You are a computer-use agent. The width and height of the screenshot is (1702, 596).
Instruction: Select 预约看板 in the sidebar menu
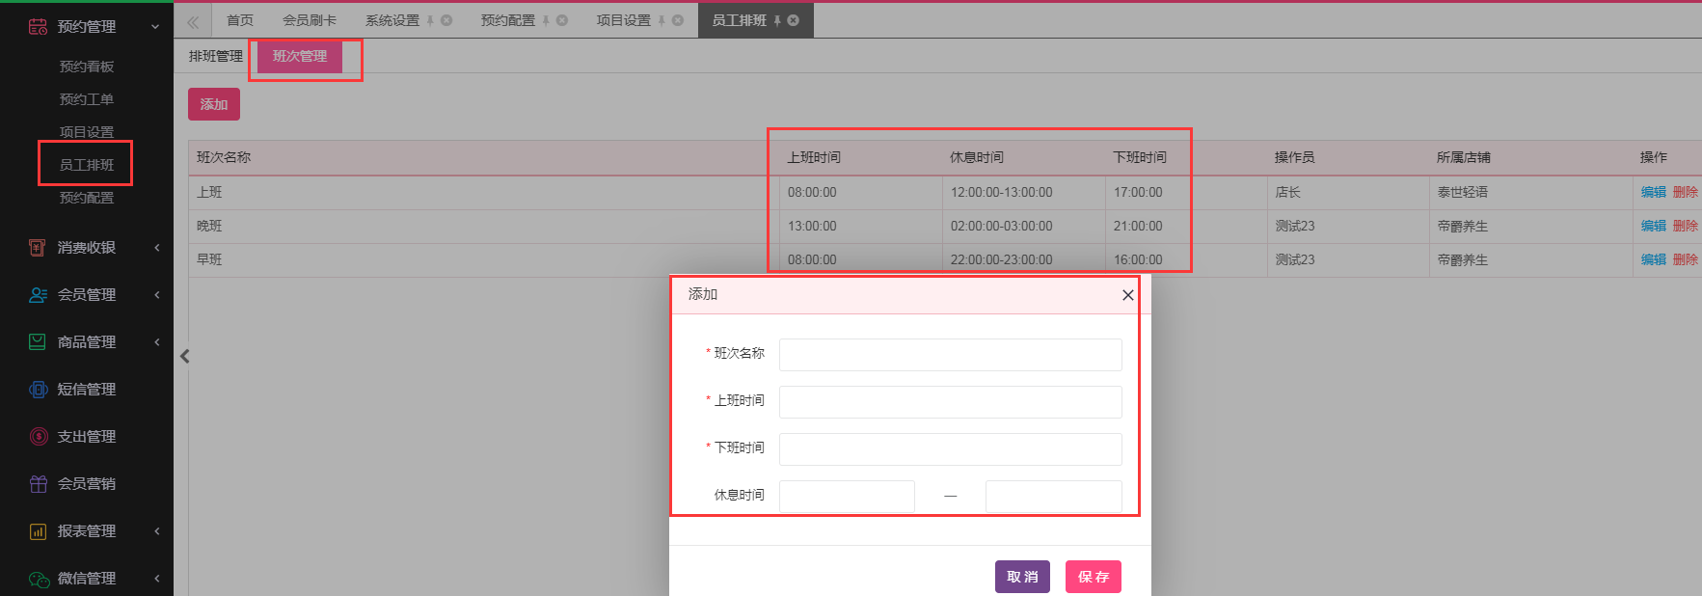pos(87,67)
